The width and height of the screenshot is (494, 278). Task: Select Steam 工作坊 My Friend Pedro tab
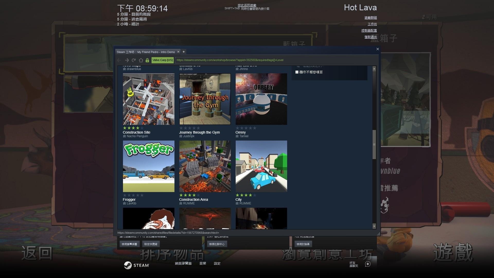click(x=146, y=52)
